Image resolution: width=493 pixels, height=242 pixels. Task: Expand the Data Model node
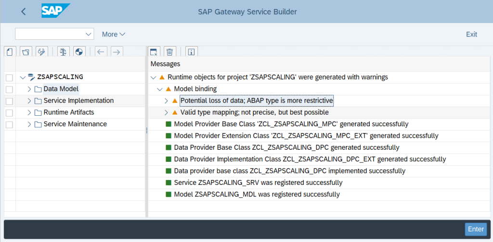29,89
